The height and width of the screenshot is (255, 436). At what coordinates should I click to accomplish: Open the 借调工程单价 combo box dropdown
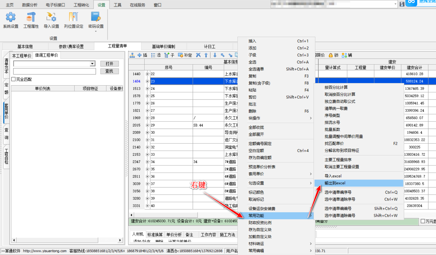coord(92,64)
